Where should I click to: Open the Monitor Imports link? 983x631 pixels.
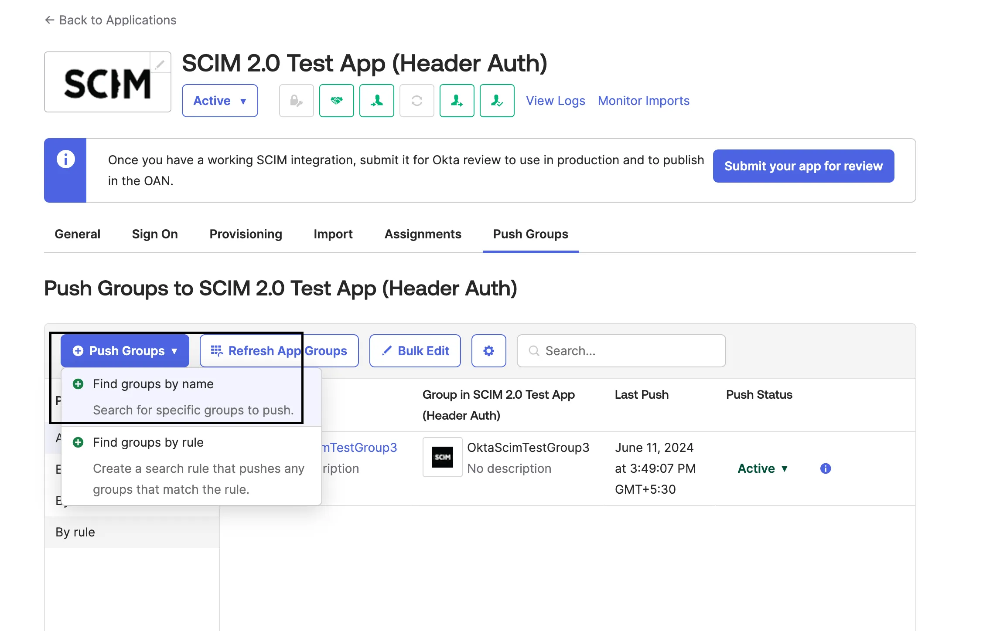pyautogui.click(x=644, y=101)
